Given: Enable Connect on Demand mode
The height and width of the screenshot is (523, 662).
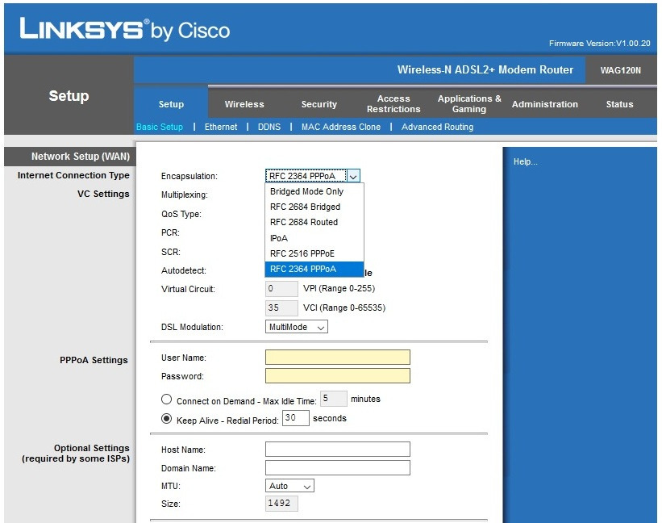Looking at the screenshot, I should 166,399.
